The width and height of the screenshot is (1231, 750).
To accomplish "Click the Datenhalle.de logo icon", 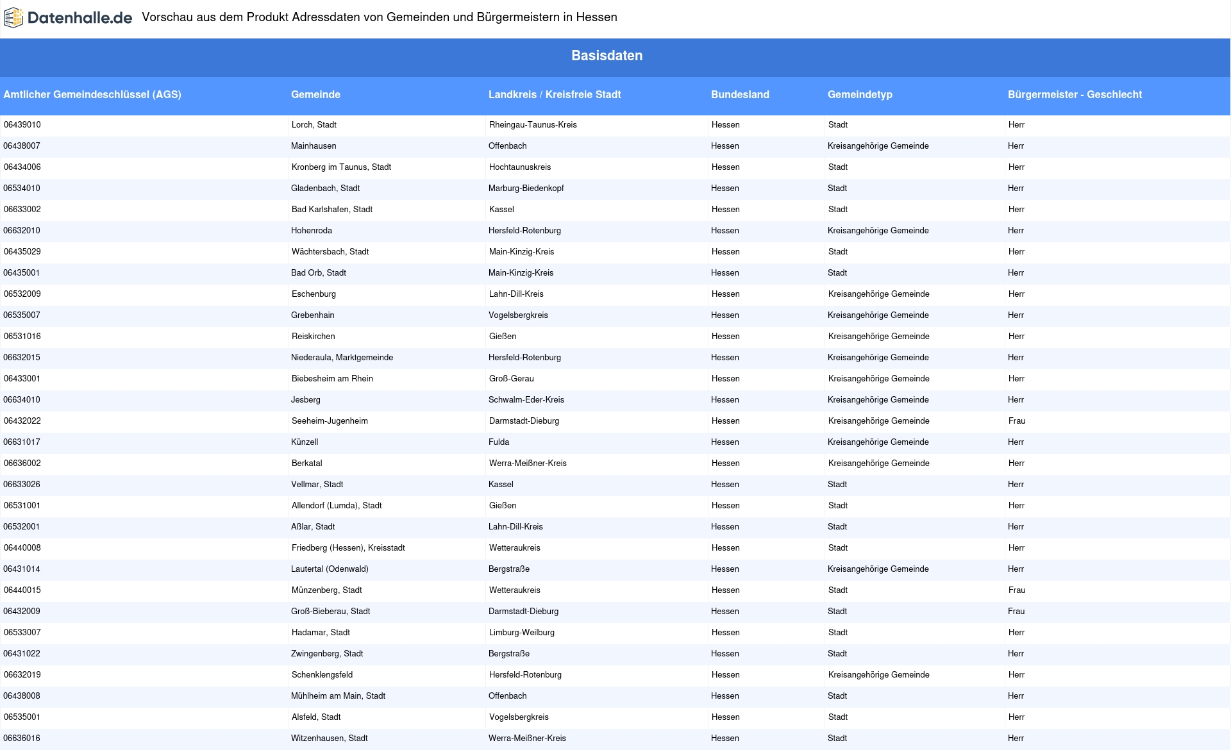I will pos(13,18).
